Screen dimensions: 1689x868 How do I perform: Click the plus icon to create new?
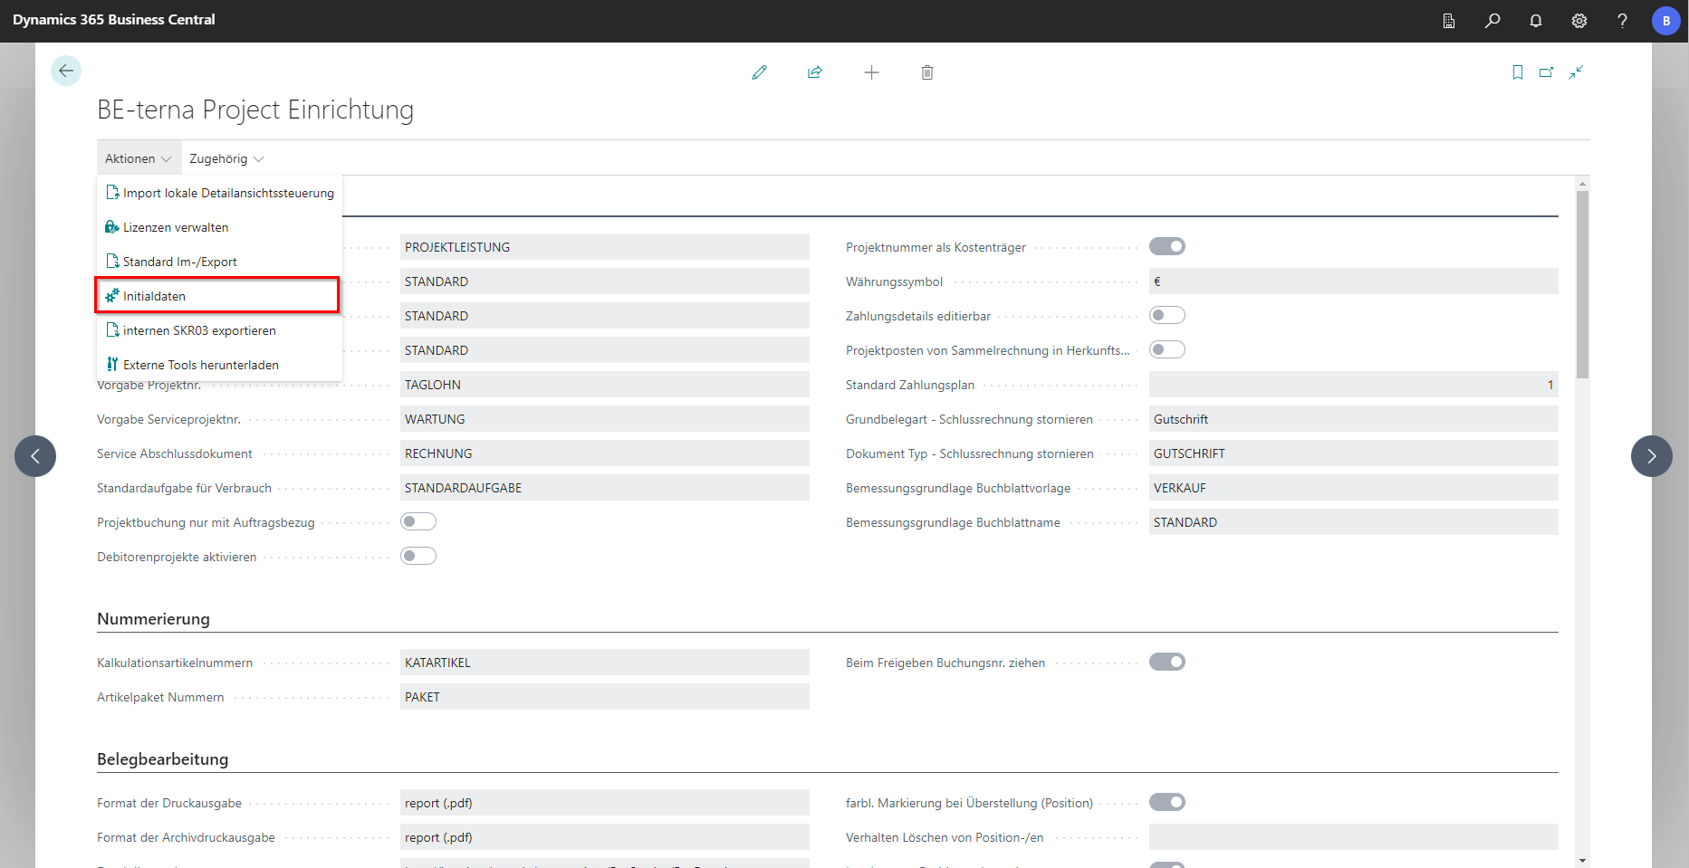pyautogui.click(x=871, y=72)
